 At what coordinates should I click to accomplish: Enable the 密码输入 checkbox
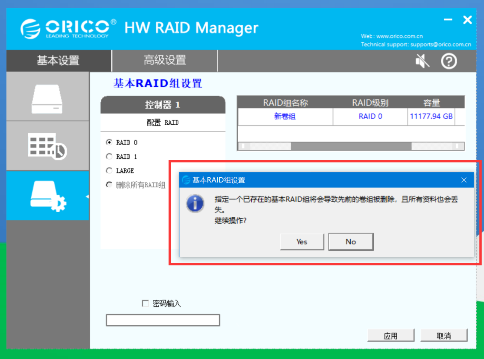pos(145,304)
